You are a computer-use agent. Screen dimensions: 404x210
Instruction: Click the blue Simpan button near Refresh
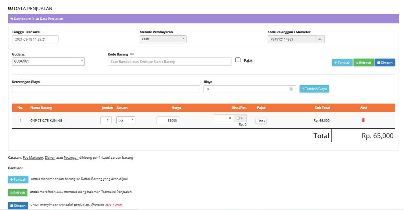[x=385, y=63]
